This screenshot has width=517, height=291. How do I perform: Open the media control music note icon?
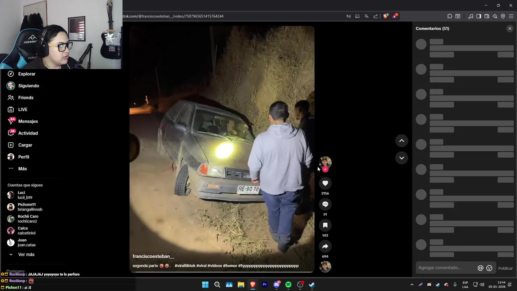471,16
